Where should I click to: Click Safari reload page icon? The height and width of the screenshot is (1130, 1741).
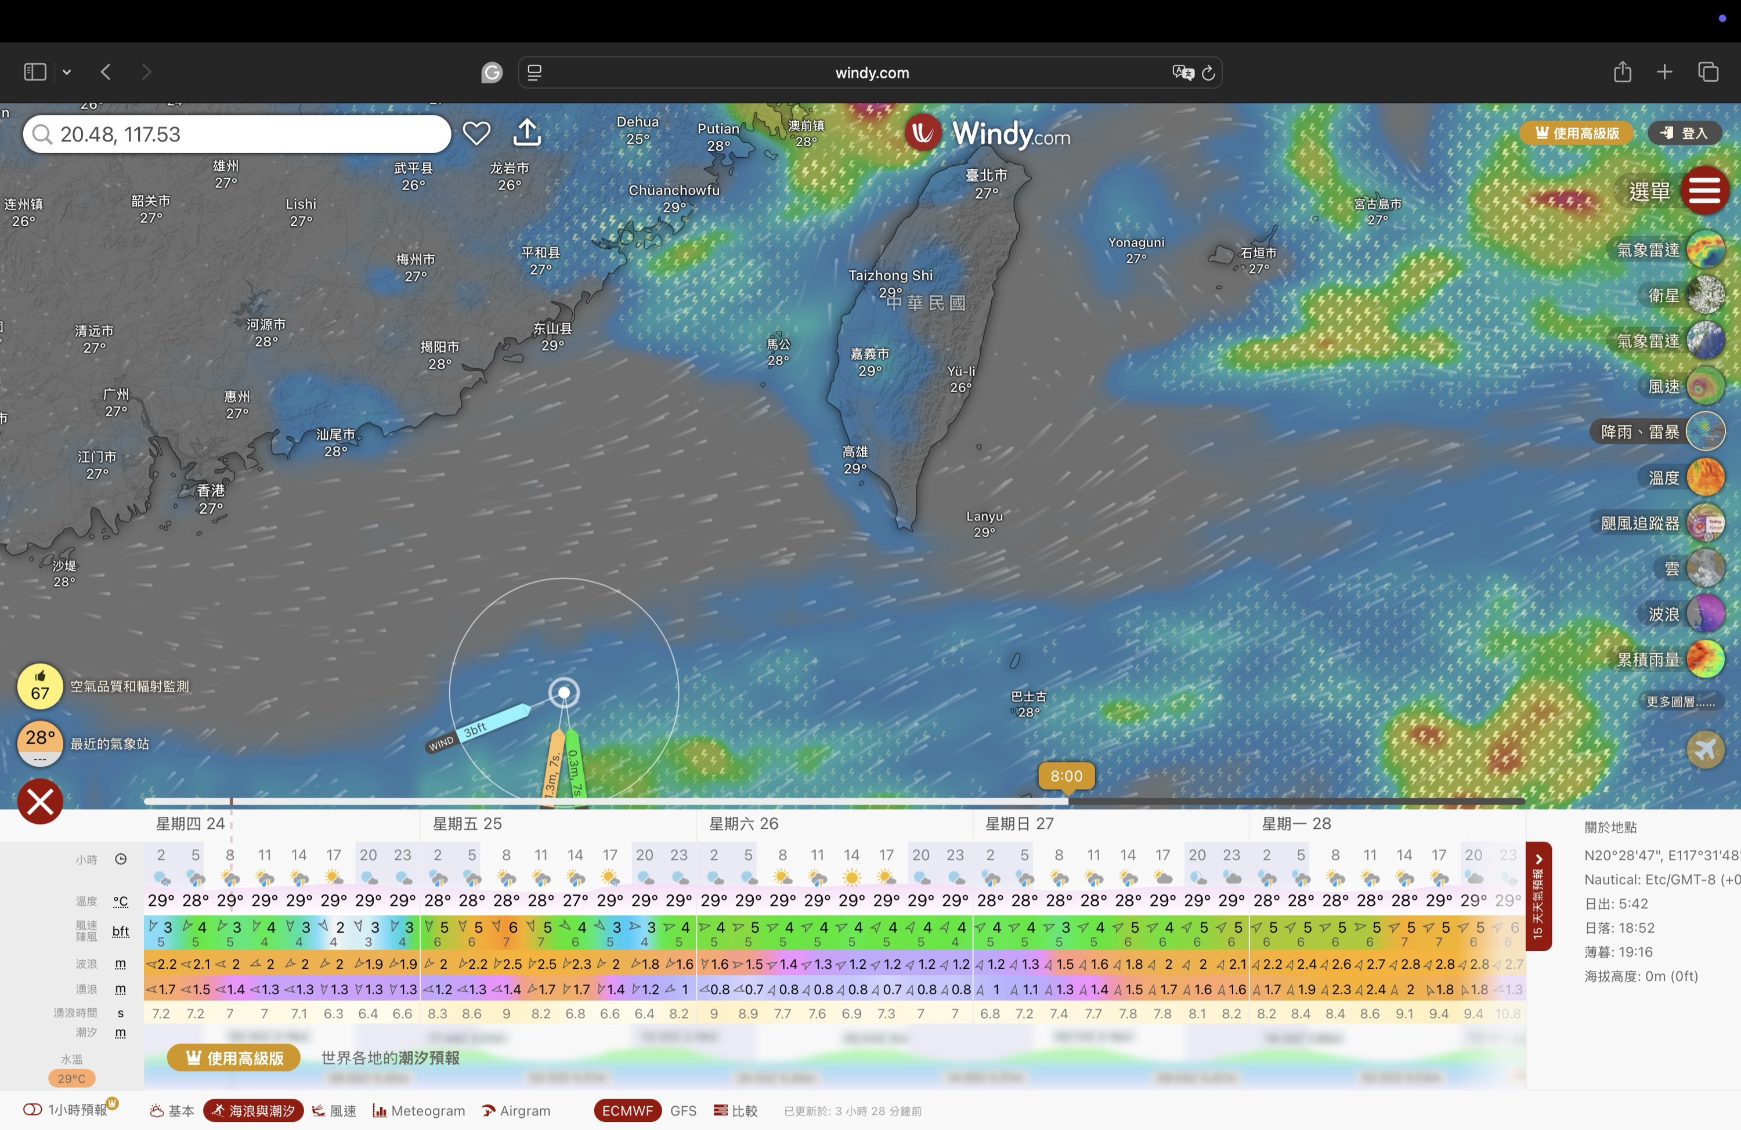(x=1208, y=73)
